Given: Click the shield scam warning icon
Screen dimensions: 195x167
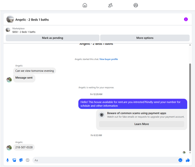Looking at the screenshot, I should (102, 115).
